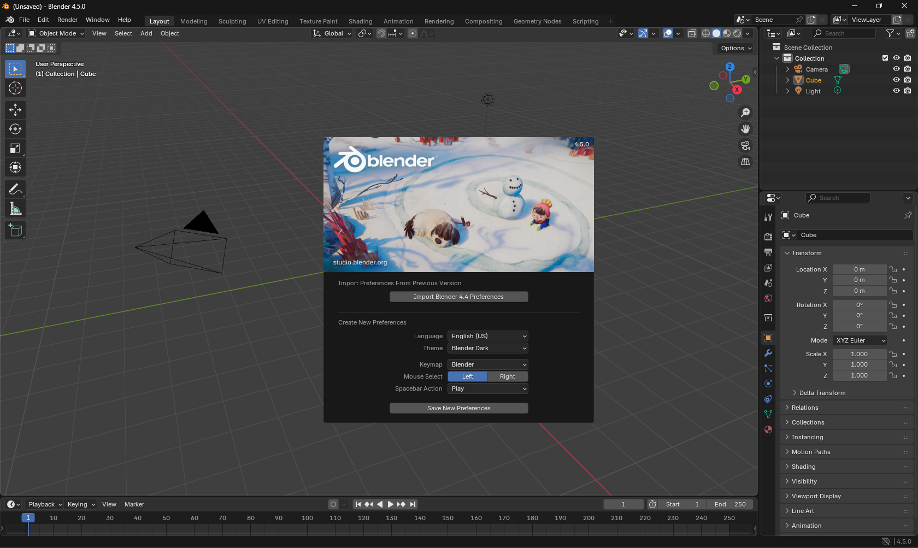This screenshot has height=548, width=918.
Task: Activate the Measure tool
Action: coord(15,208)
